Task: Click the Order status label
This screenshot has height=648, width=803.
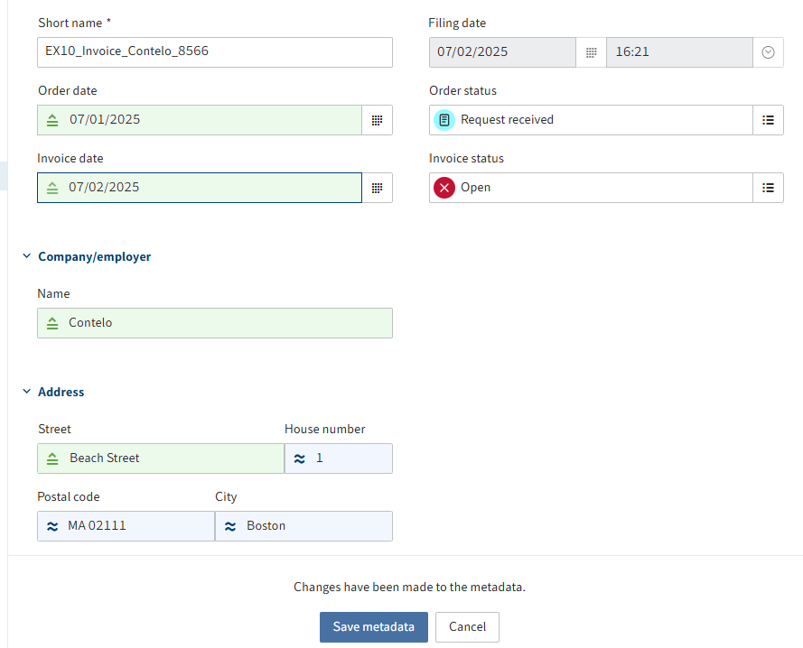Action: pos(463,90)
